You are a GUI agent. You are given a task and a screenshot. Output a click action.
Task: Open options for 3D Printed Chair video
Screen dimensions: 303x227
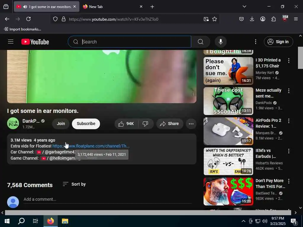289,61
